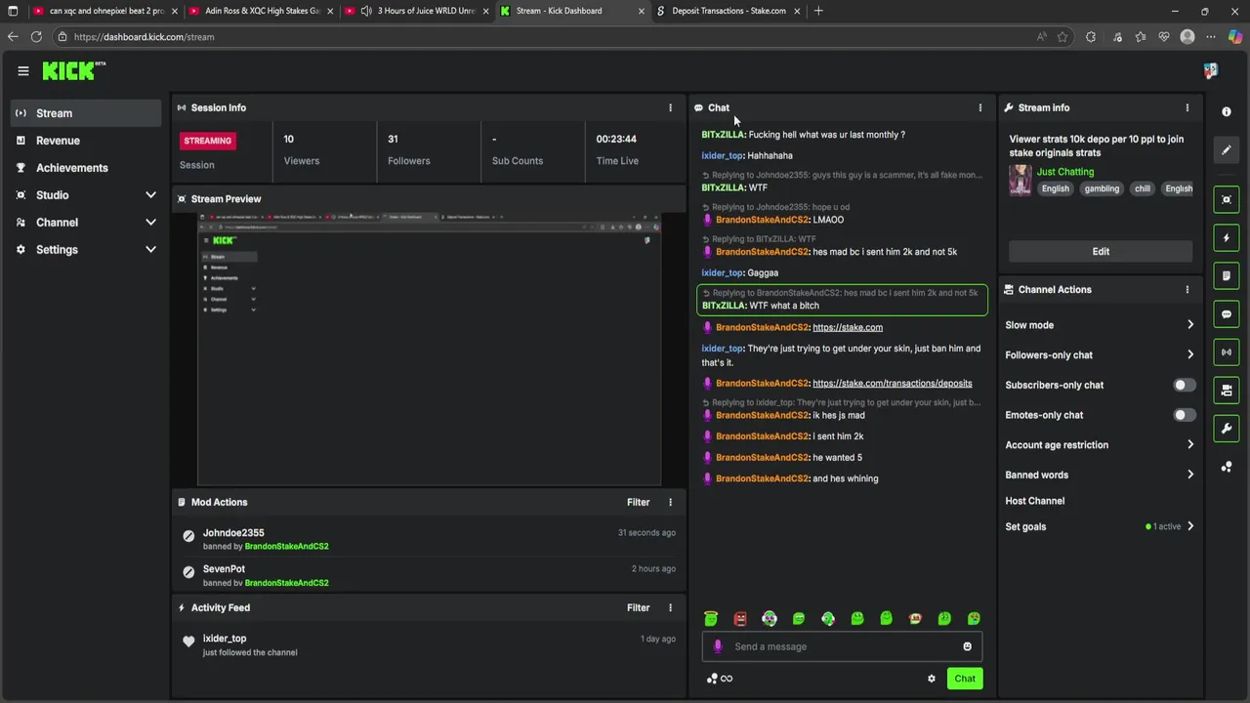Toggle the stream preview widget icon in the right sidebar
The image size is (1250, 703).
(x=1227, y=199)
